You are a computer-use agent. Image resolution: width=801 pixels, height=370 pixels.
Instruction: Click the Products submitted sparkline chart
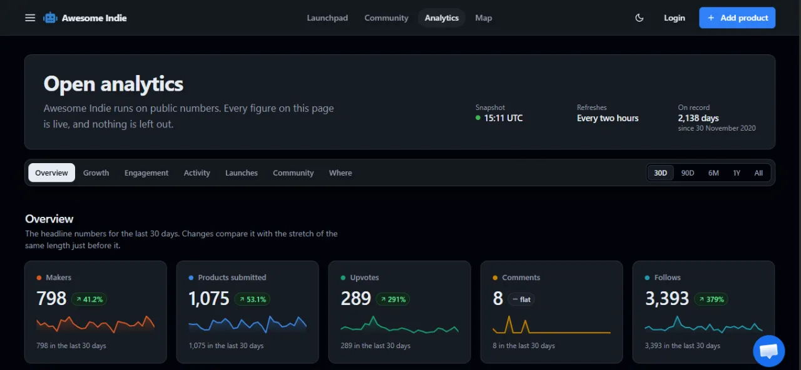tap(247, 324)
